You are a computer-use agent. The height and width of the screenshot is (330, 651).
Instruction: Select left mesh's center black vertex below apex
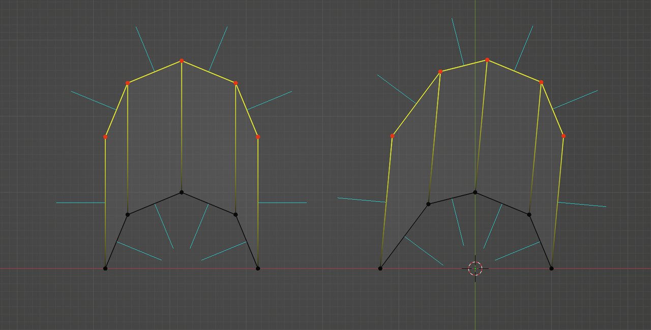coord(182,192)
